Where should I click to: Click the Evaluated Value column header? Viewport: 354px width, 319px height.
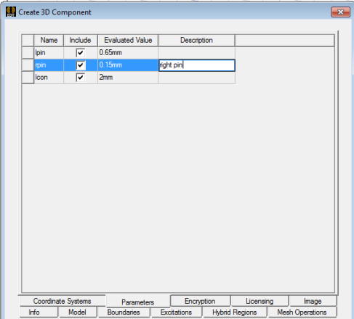click(x=128, y=40)
